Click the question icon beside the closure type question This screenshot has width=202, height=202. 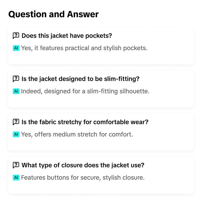coord(16,165)
